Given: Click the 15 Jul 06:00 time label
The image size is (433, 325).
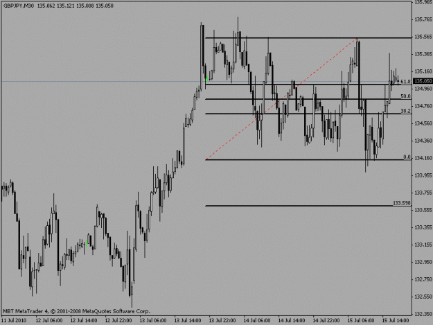Looking at the screenshot, I should (361, 320).
